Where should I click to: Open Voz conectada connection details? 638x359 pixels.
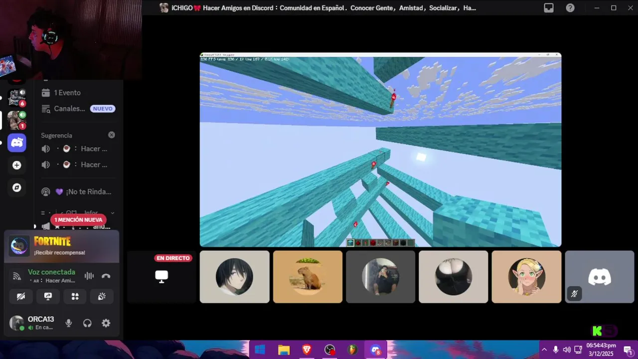tap(51, 272)
